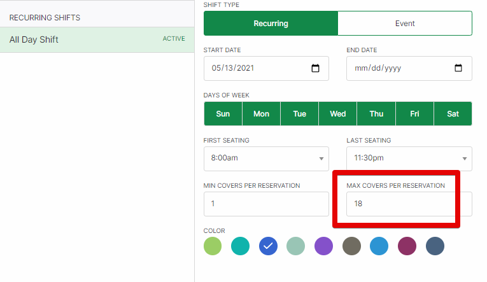This screenshot has height=282, width=487.
Task: Switch shift type to Event
Action: tap(405, 24)
